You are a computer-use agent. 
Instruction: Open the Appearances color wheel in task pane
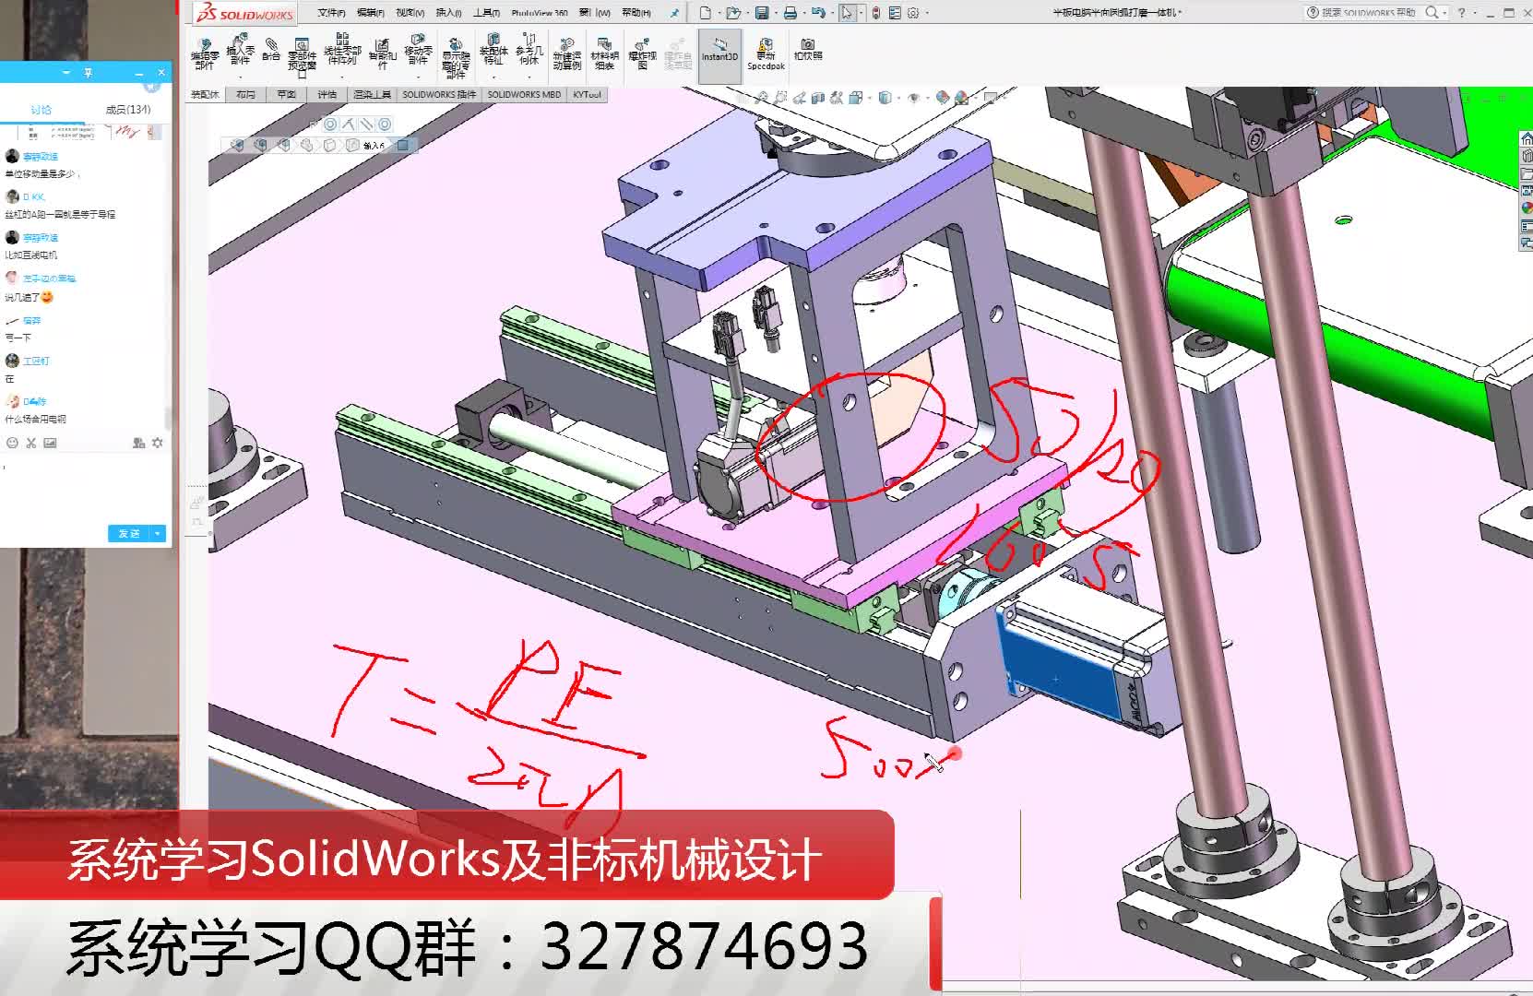1526,205
